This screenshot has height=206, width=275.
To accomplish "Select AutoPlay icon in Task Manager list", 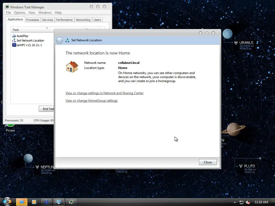I will [x=14, y=36].
